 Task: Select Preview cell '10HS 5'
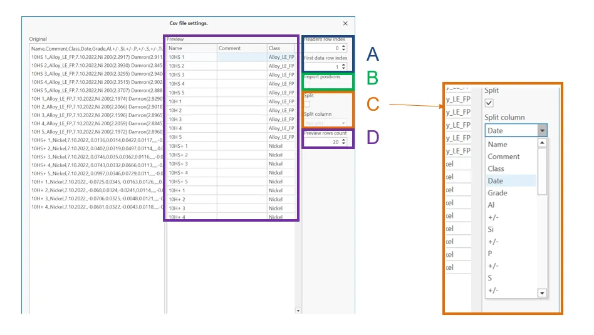coord(192,93)
